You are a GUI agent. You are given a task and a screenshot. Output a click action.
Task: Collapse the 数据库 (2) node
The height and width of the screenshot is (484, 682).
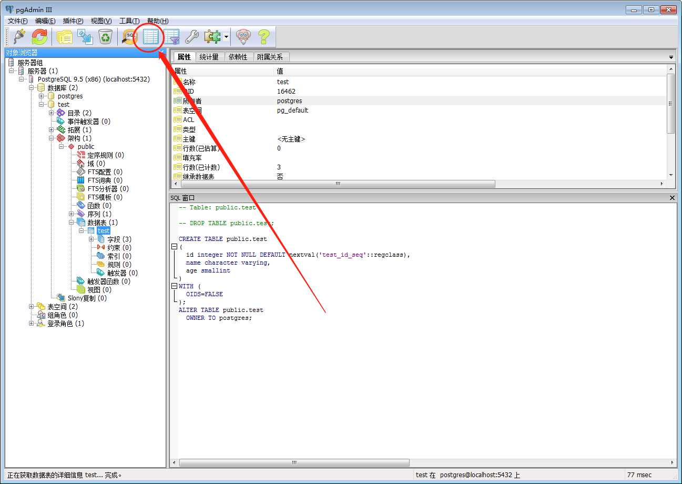[32, 88]
